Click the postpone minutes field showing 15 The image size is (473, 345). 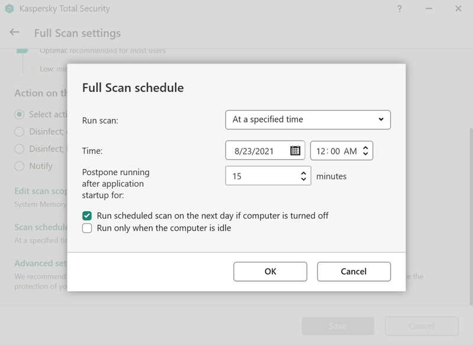268,176
